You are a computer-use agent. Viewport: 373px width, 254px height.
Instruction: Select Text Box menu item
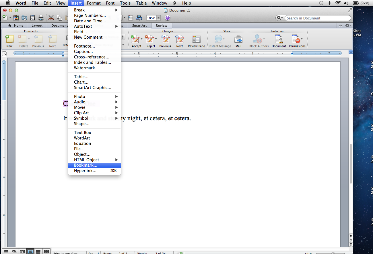pos(94,133)
